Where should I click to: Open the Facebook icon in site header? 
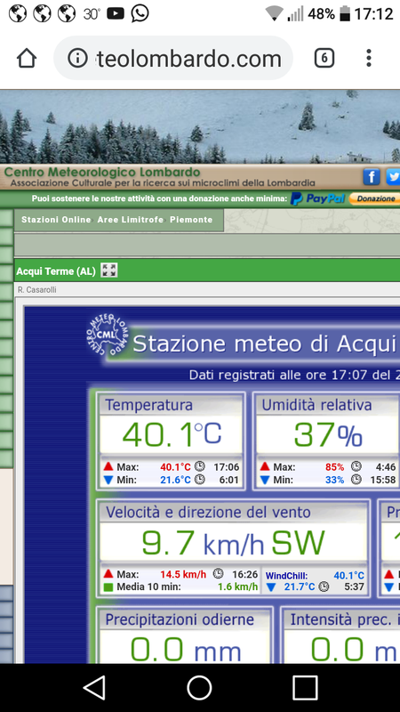371,176
